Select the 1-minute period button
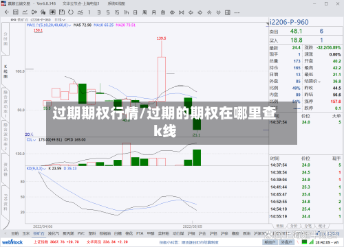 (x=89, y=12)
